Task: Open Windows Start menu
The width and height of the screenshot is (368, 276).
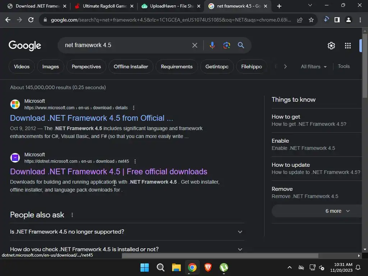Action: click(x=144, y=267)
